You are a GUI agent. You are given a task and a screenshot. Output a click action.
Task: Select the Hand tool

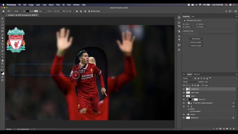pos(3,60)
